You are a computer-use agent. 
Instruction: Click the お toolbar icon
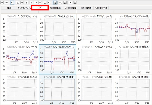pyautogui.click(x=70, y=3)
